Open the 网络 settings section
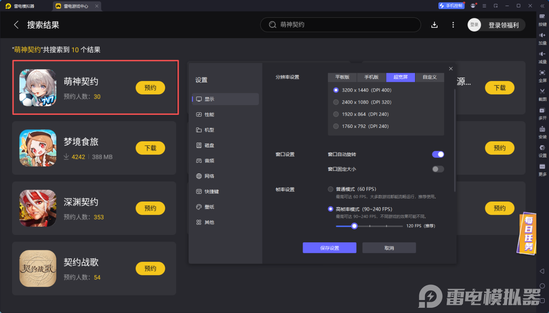Screen dimensions: 549x313 [x=225, y=176]
